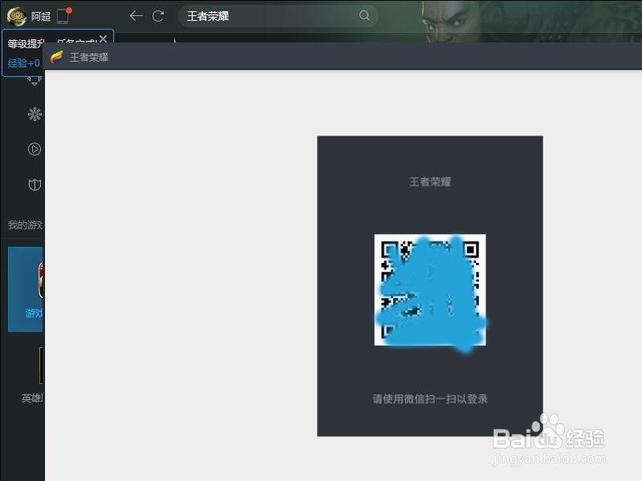Click the 王者荣耀 window logo icon
Screen dimensions: 642x481
coord(57,57)
